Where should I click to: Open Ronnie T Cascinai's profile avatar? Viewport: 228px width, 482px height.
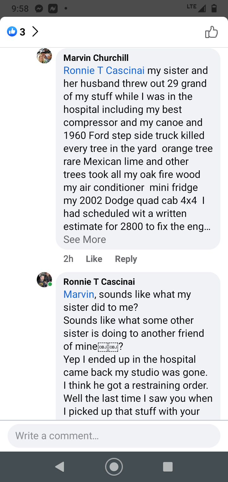[x=44, y=280]
